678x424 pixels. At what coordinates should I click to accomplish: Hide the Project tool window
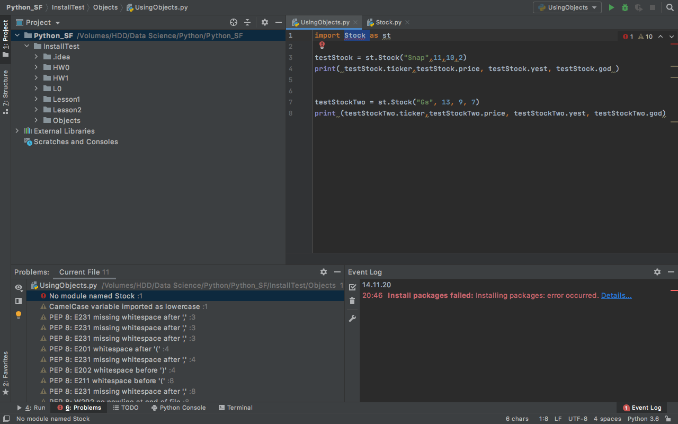(279, 22)
